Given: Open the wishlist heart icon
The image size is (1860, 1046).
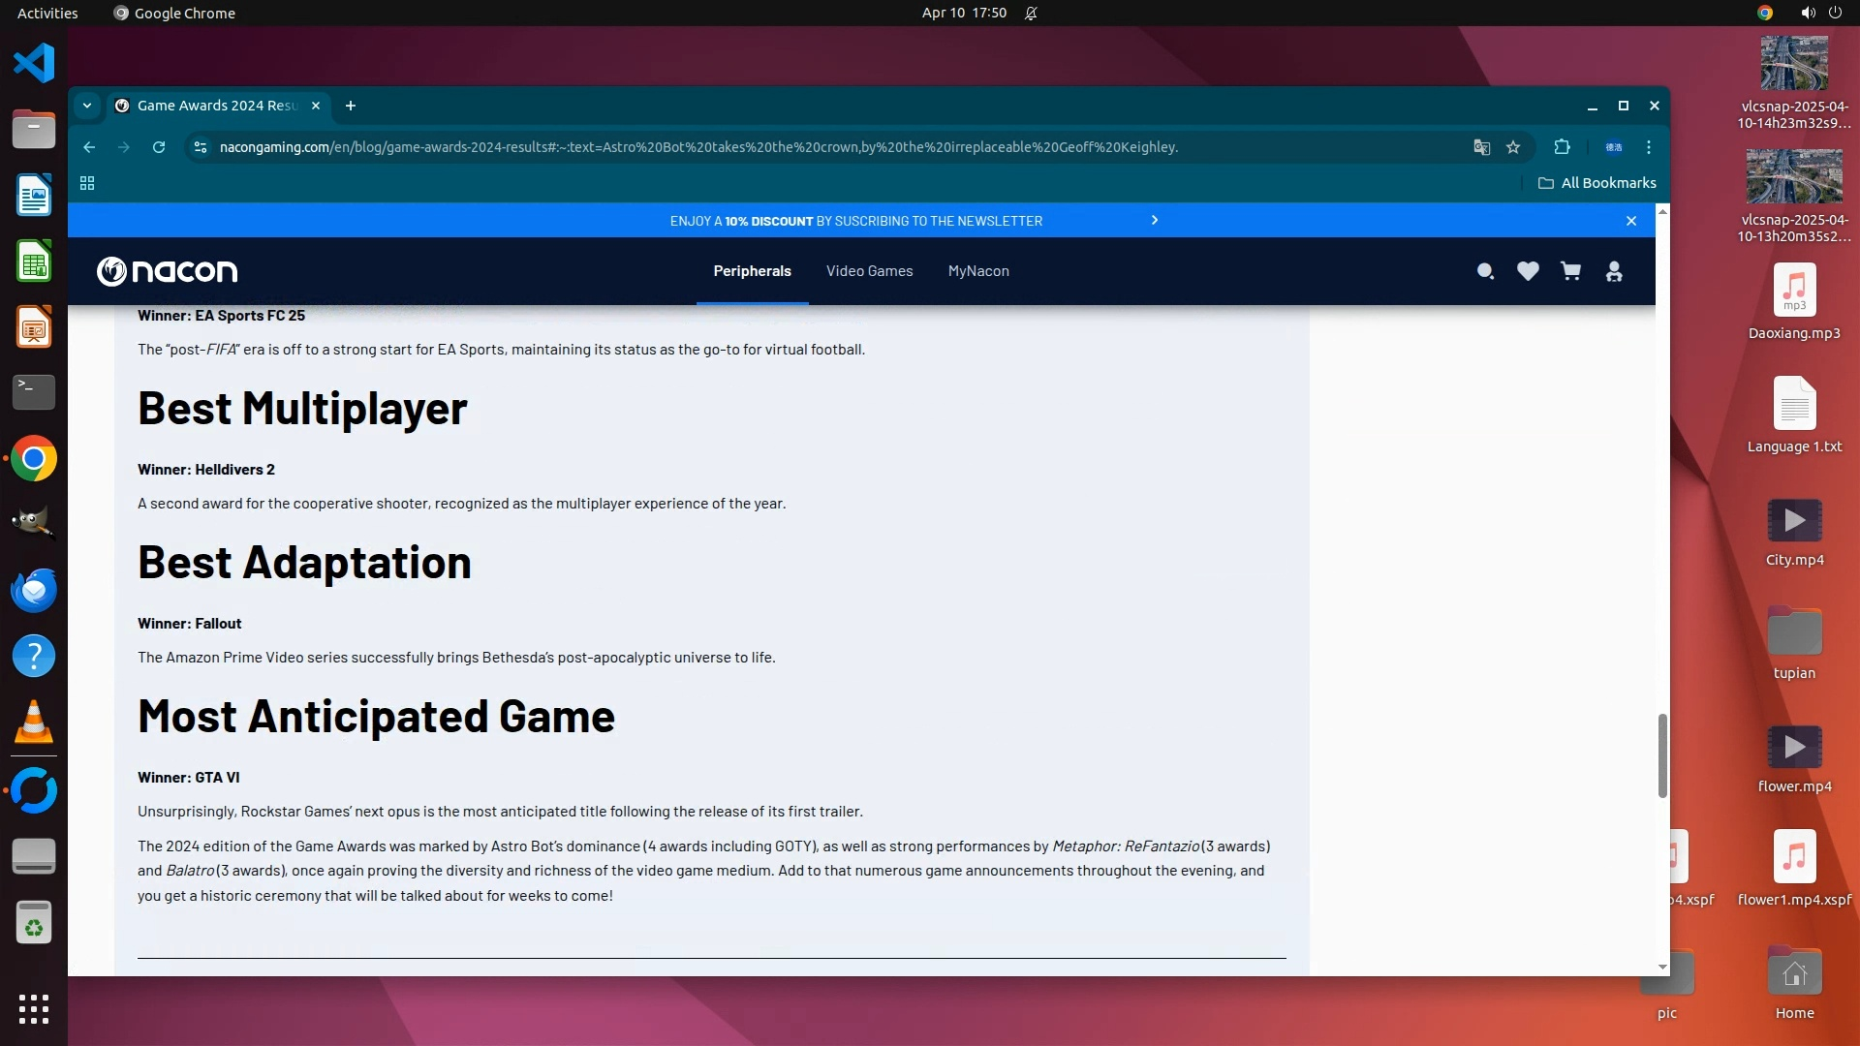Looking at the screenshot, I should (x=1528, y=272).
